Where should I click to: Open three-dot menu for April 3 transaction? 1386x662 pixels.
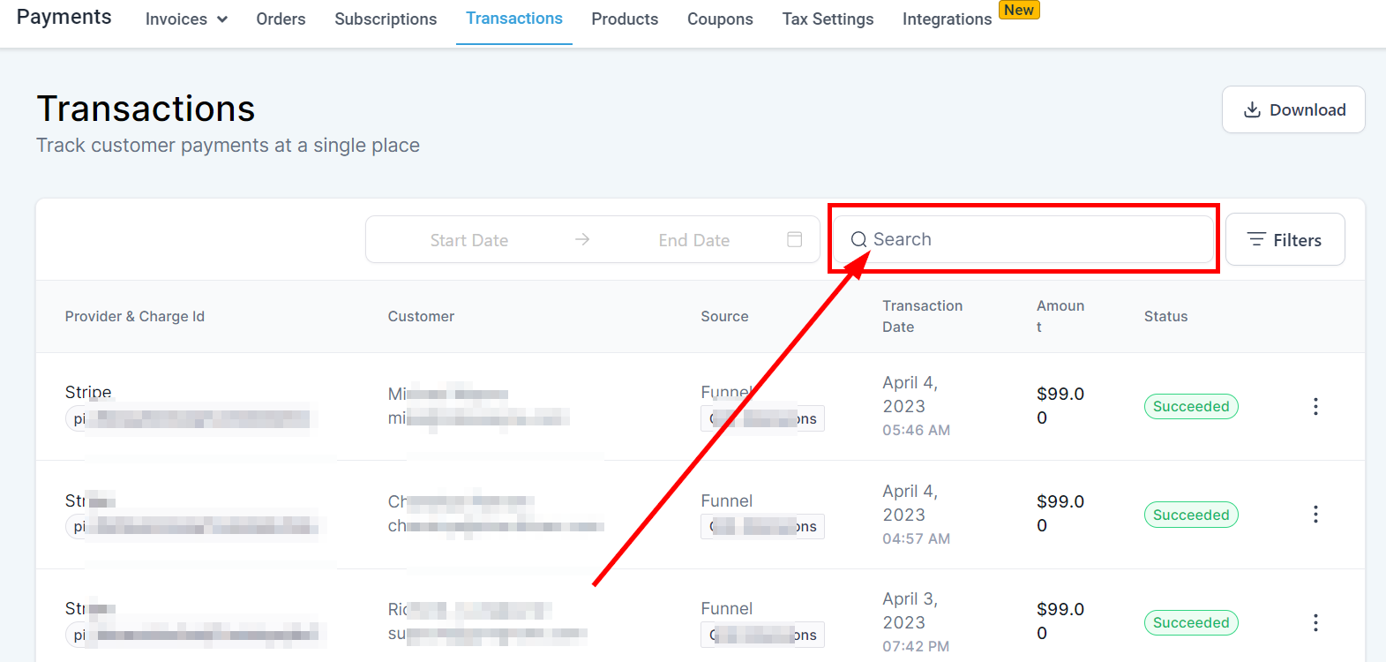coord(1315,622)
